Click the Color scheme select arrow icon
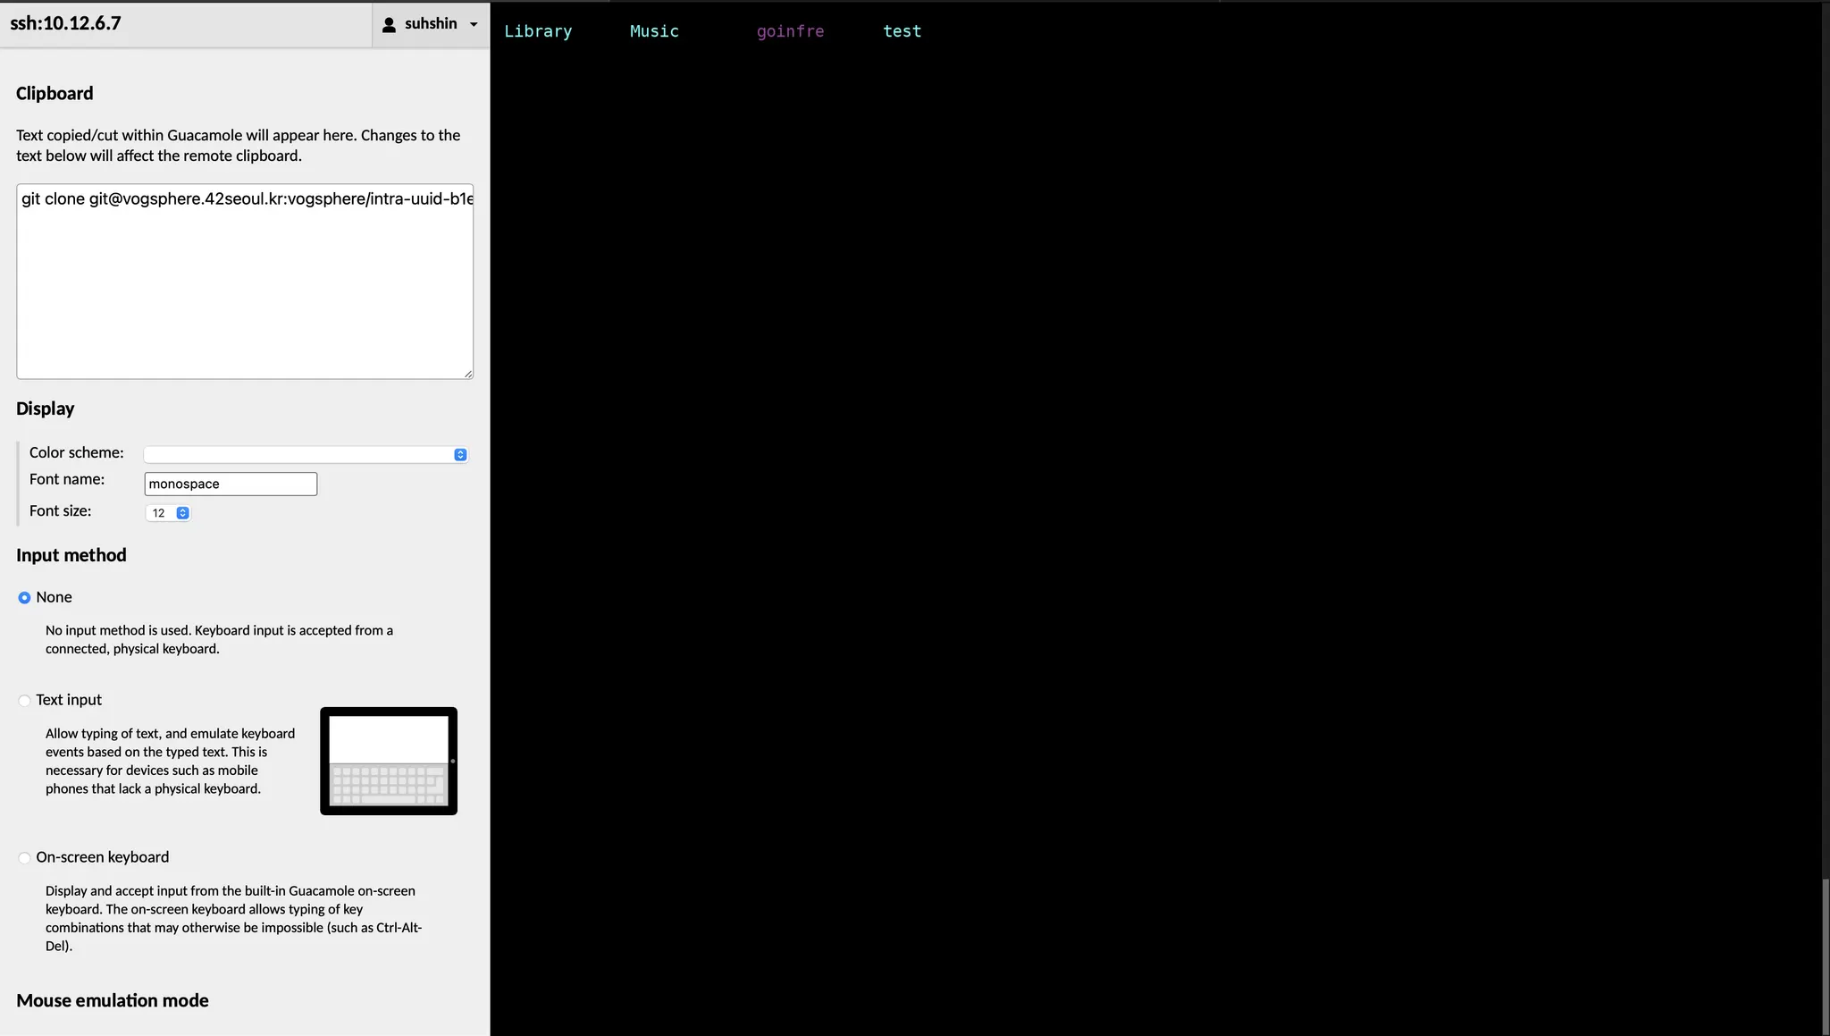1830x1036 pixels. tap(460, 454)
